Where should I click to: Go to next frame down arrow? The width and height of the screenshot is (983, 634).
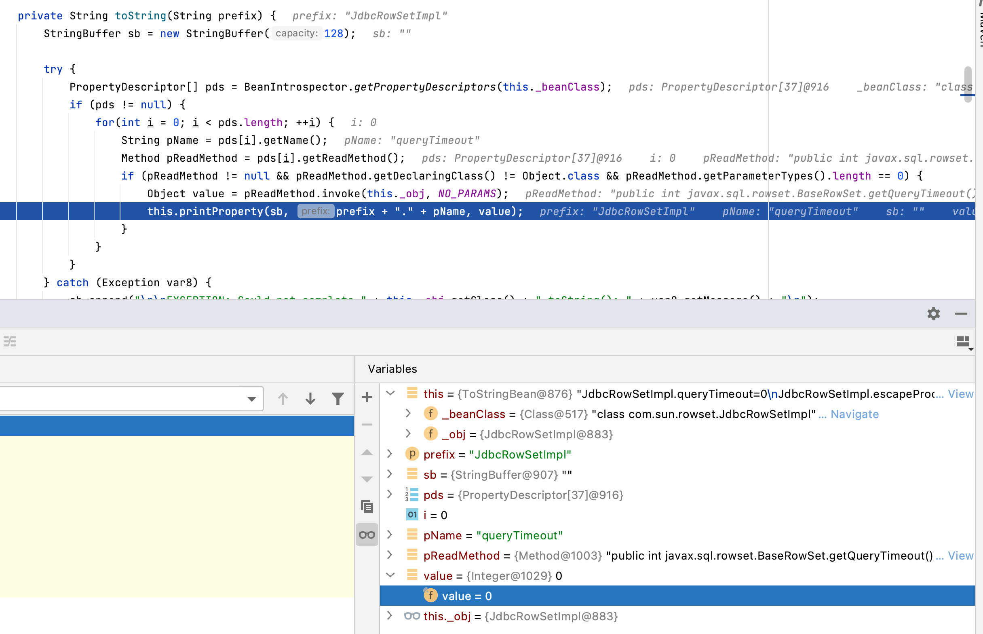[x=310, y=398]
